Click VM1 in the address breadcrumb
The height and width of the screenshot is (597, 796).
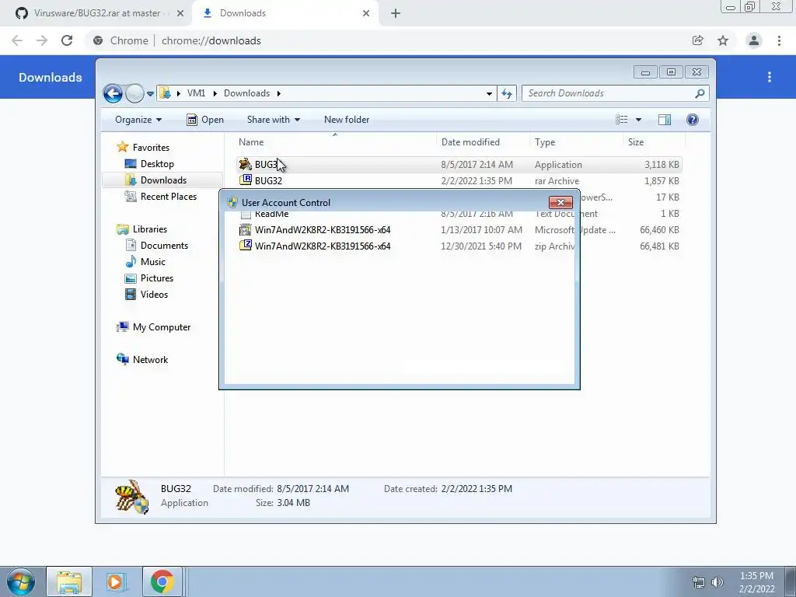(x=196, y=93)
